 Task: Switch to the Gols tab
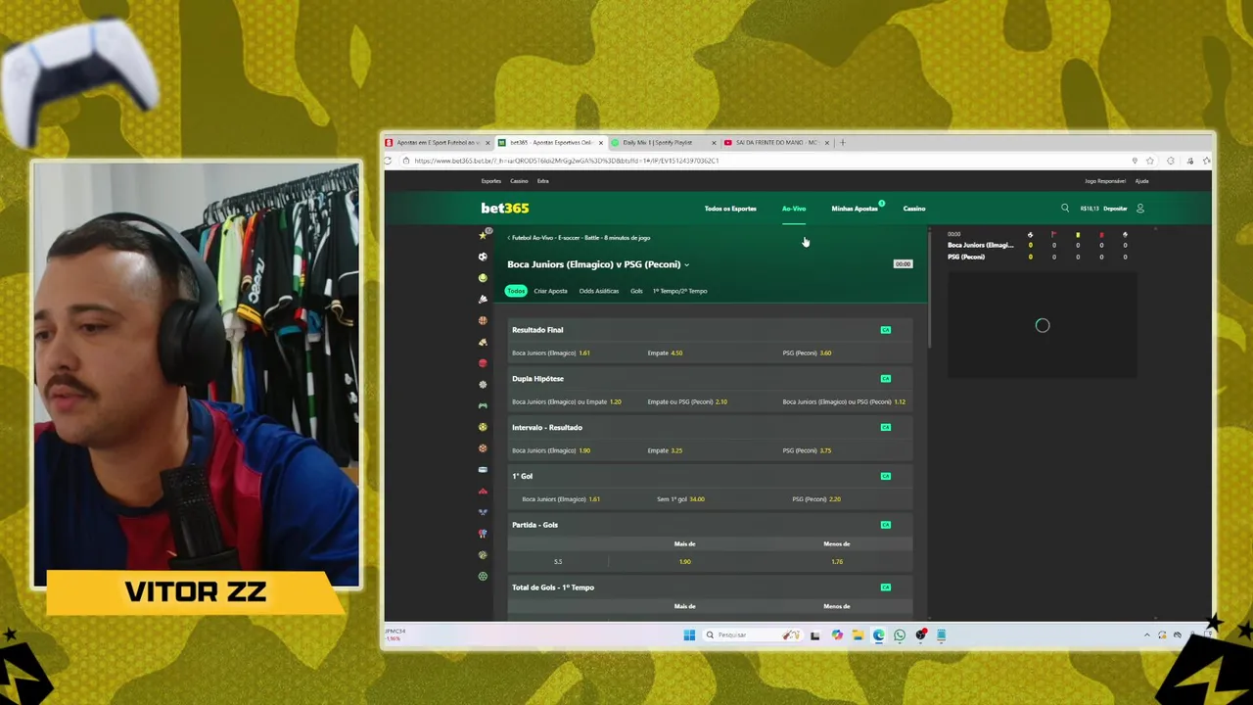[x=636, y=291]
